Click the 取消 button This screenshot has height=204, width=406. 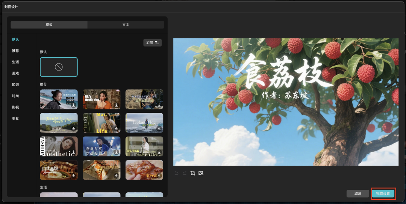point(358,193)
